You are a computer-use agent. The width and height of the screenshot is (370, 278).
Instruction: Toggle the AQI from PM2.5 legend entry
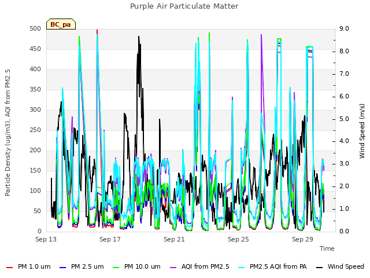[x=199, y=266]
